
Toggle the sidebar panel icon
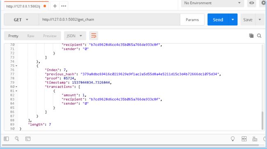(x=6, y=139)
